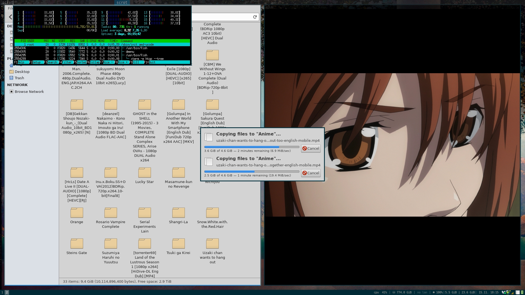Select the Rosario Vampire Complete folder icon
This screenshot has height=295, width=525.
110,213
